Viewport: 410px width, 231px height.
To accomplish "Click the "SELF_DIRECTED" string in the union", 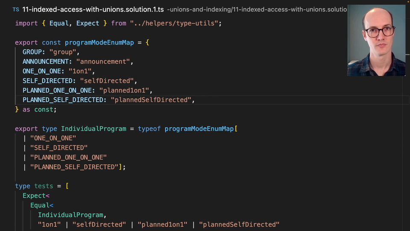I will tap(59, 148).
